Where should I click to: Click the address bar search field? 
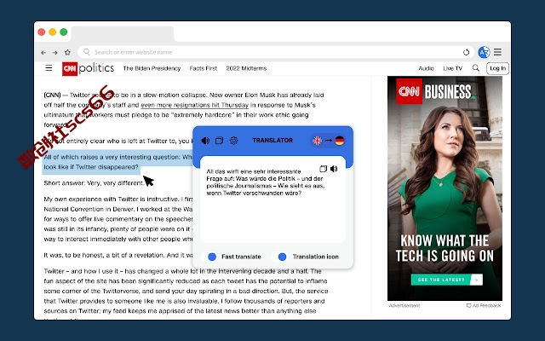tap(274, 52)
